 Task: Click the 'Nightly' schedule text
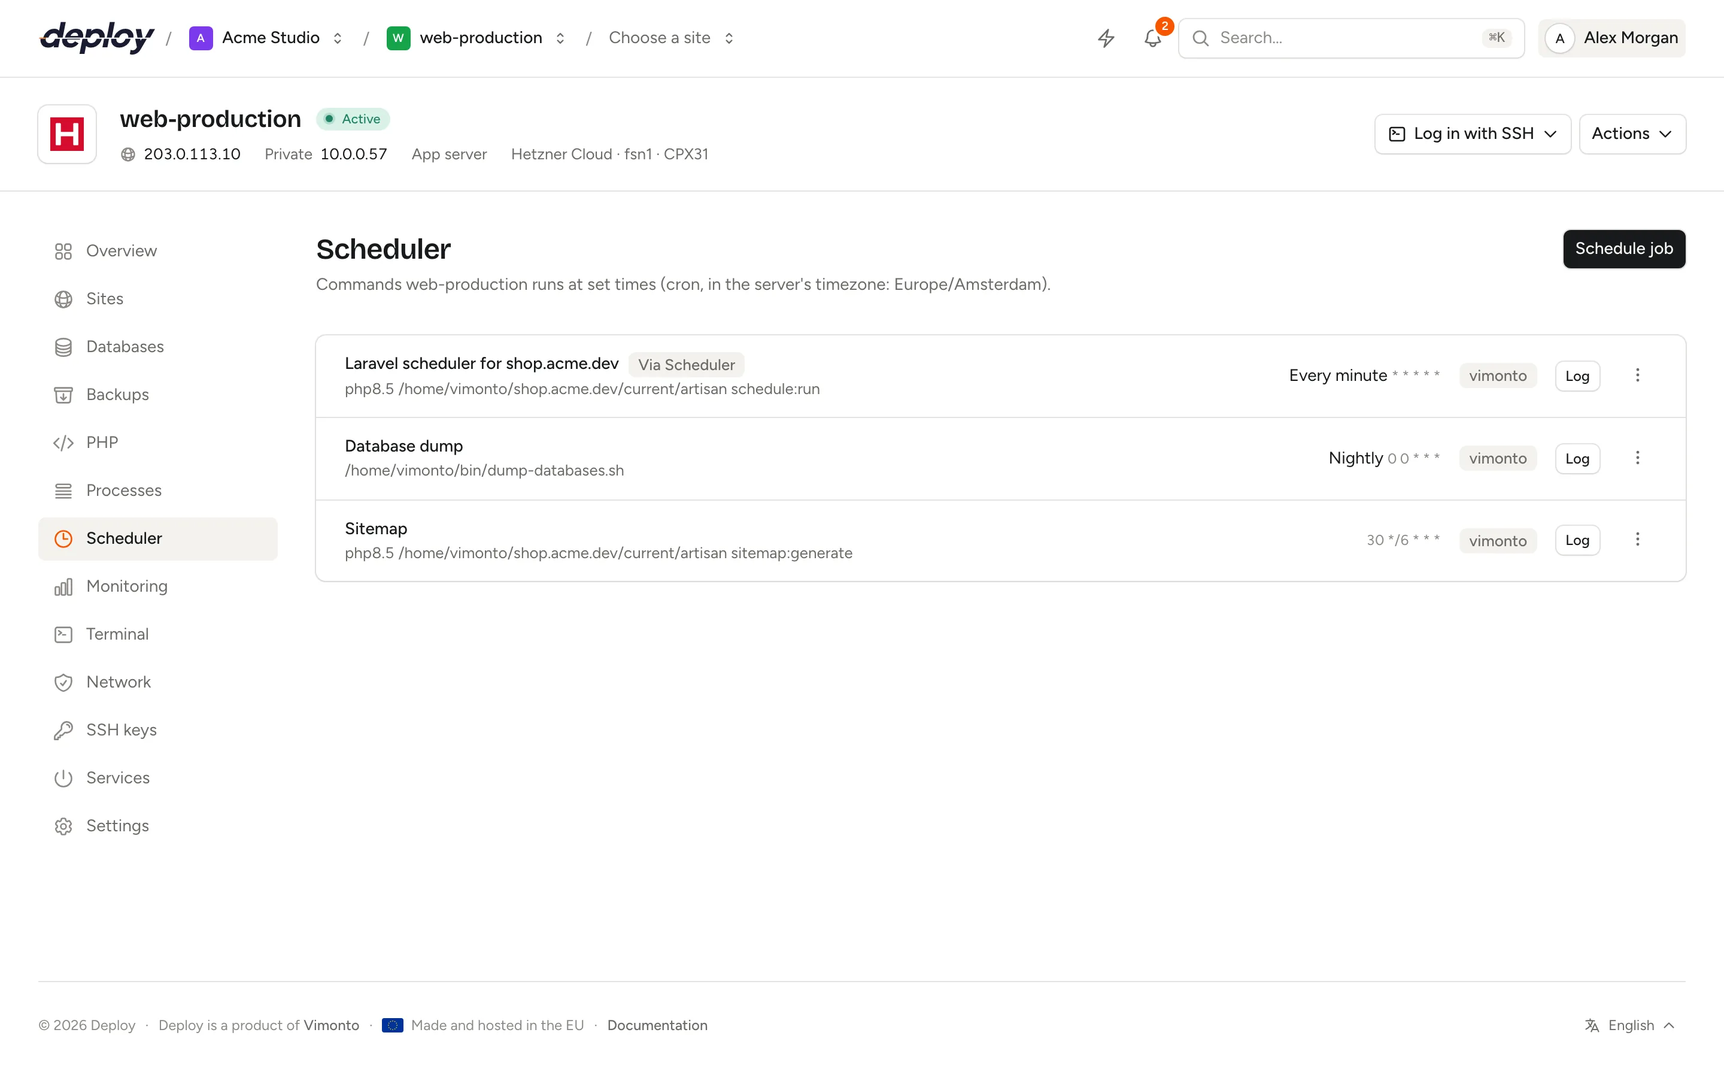tap(1355, 458)
